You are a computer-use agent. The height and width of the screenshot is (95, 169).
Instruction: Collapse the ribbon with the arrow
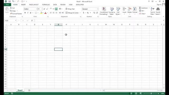[163, 17]
